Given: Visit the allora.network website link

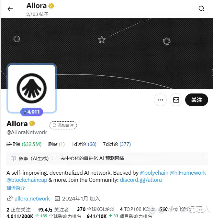Looking at the screenshot, I should [x=32, y=199].
